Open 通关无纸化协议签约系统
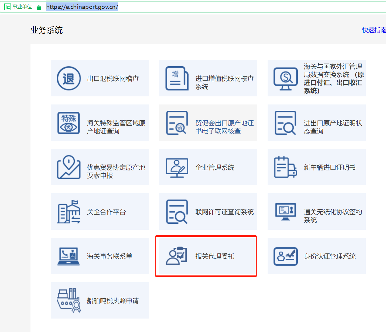The width and height of the screenshot is (386, 332). pos(333,216)
